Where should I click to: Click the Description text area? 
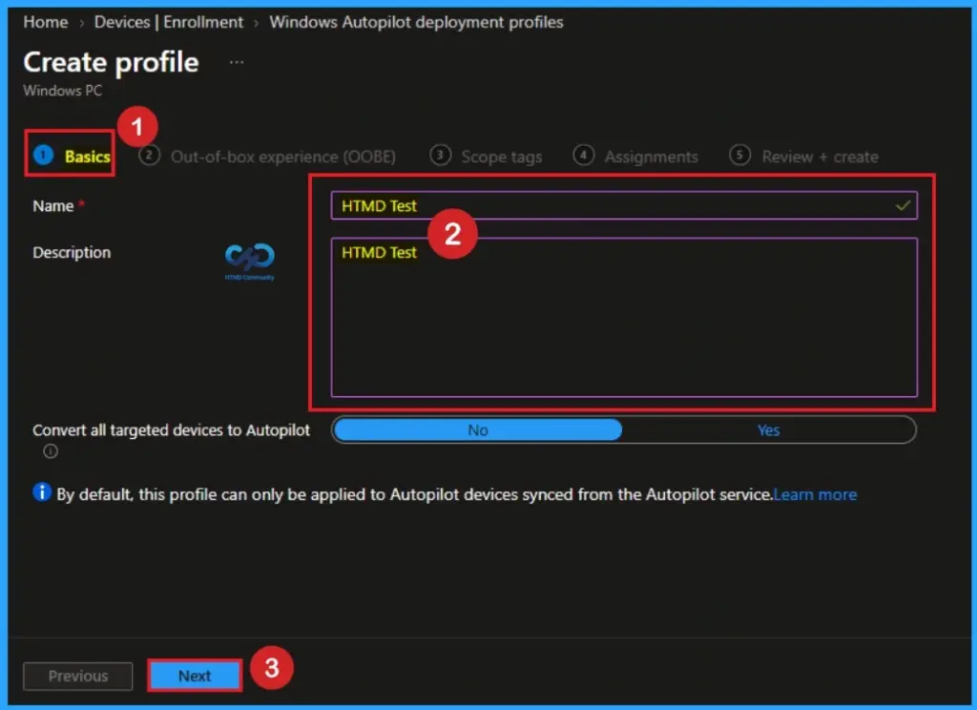pyautogui.click(x=624, y=317)
